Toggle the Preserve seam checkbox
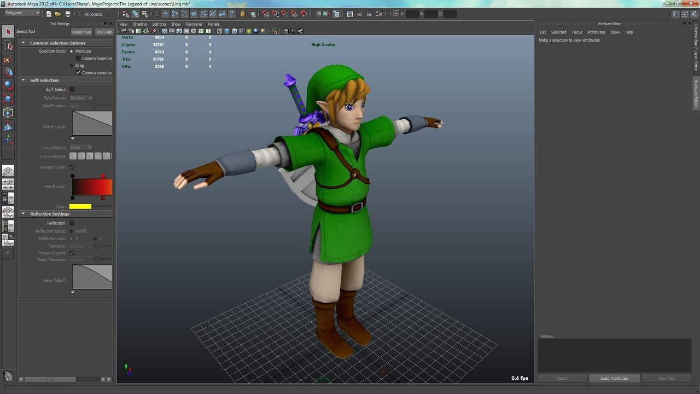This screenshot has height=394, width=700. (x=72, y=253)
